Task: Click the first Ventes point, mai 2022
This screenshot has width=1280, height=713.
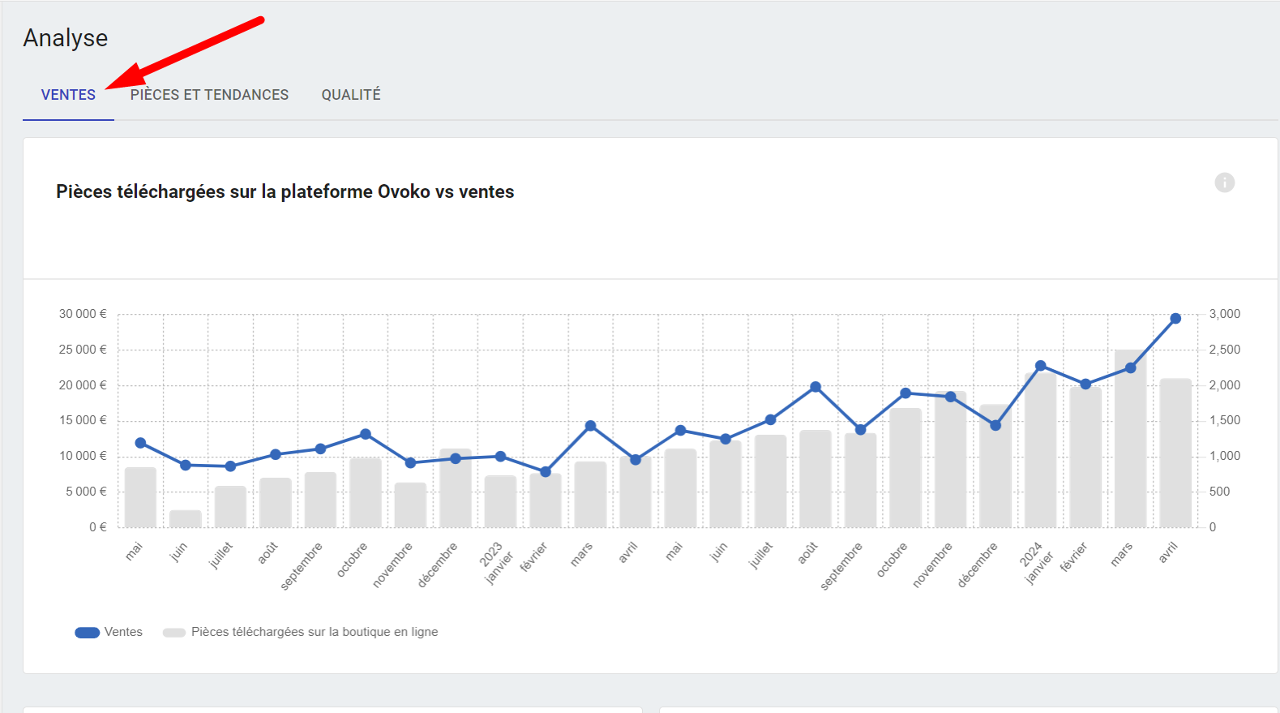Action: (140, 443)
